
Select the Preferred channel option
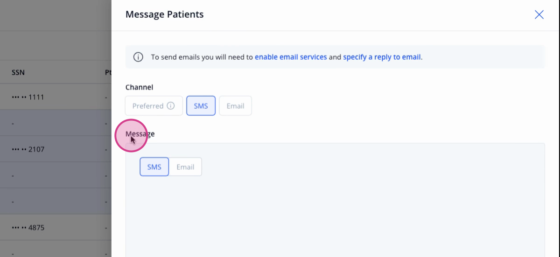(x=154, y=106)
